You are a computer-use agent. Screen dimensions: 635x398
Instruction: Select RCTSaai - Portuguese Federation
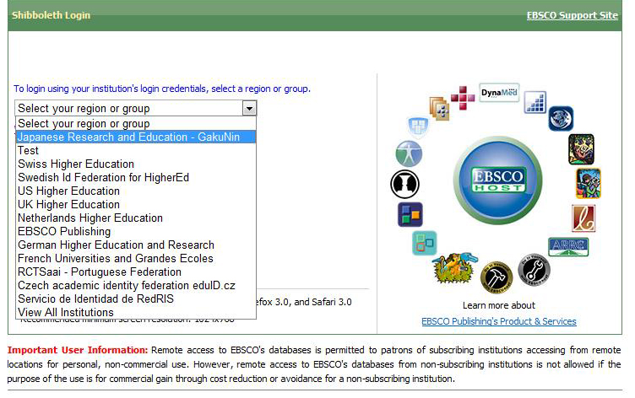(x=136, y=272)
